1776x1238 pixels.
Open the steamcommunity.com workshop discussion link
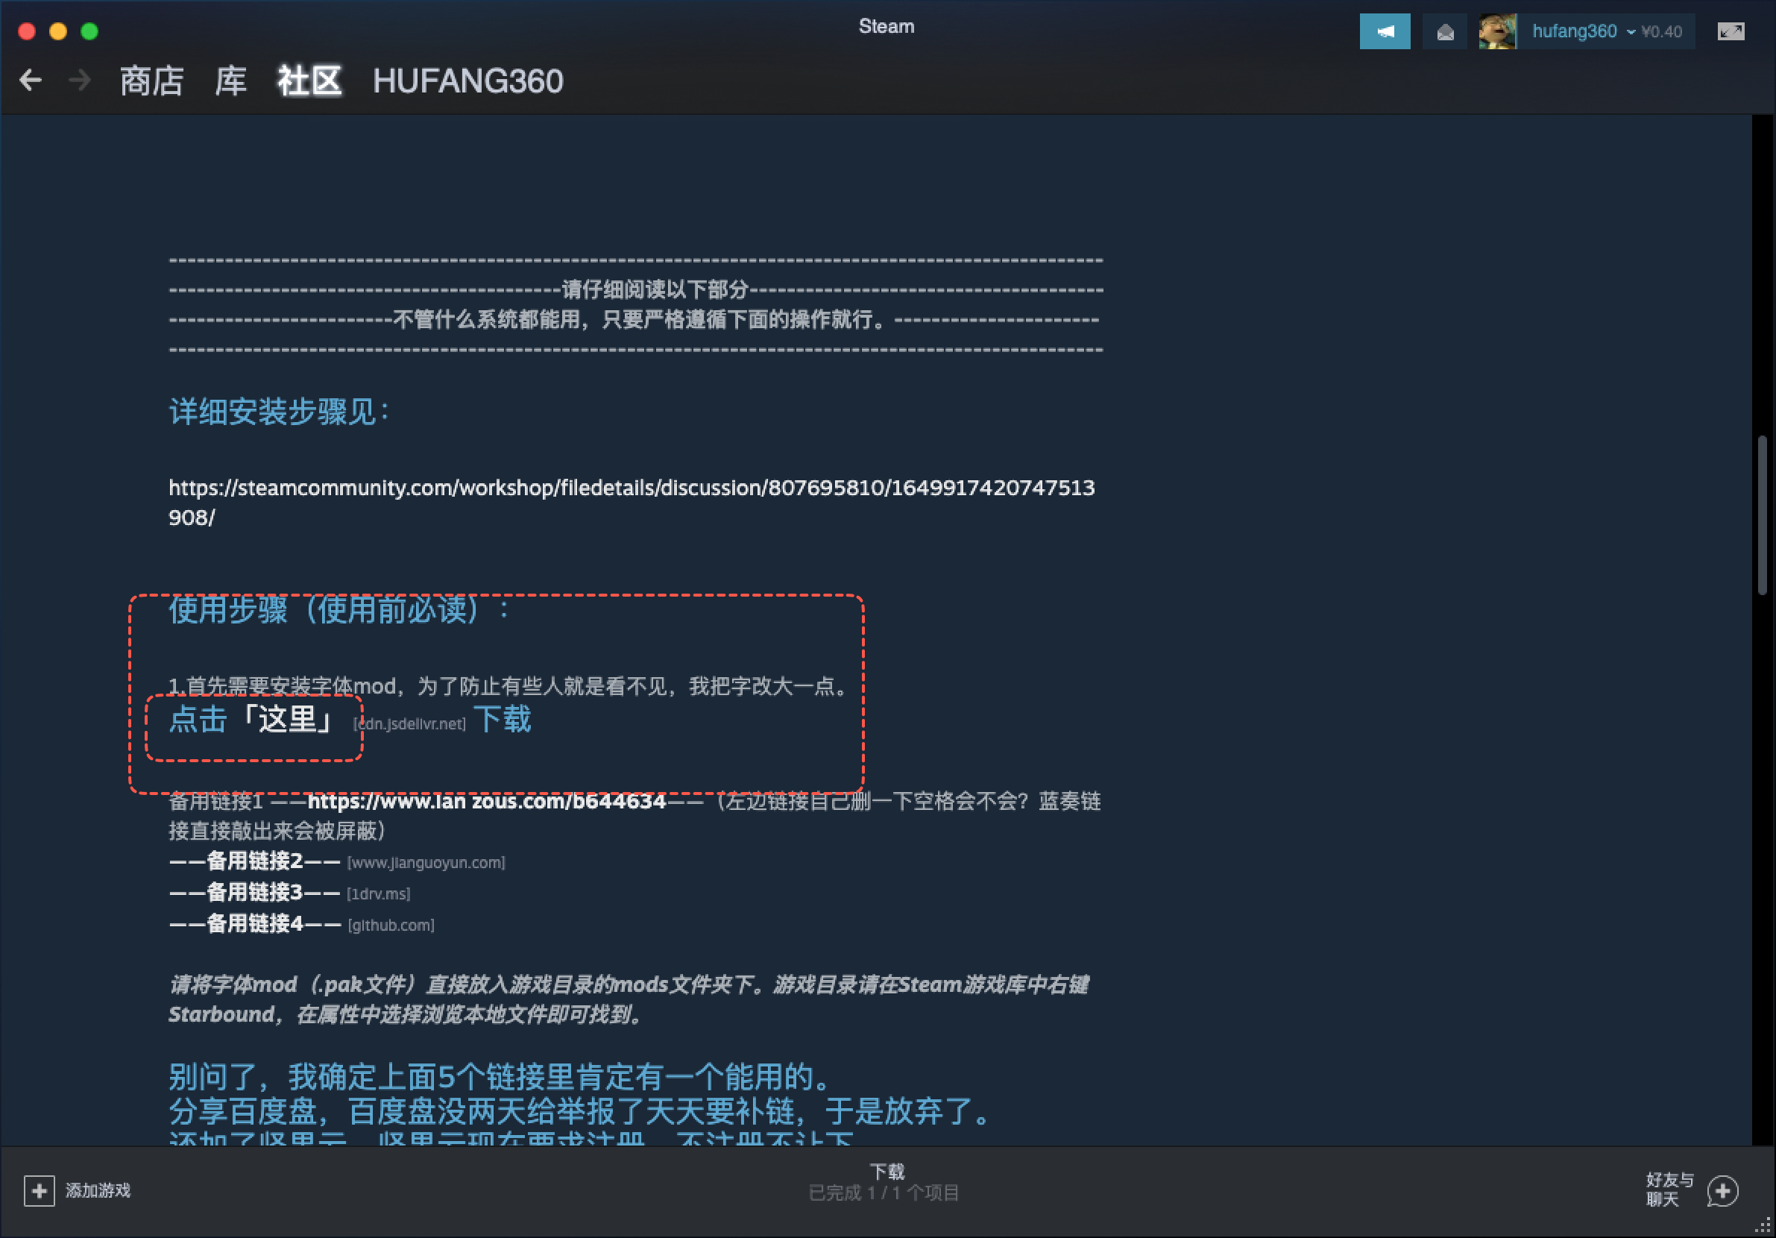[632, 502]
